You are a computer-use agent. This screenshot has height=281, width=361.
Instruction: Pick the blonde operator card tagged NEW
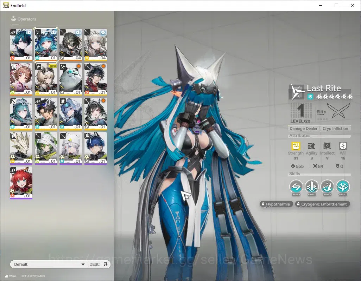46,79
